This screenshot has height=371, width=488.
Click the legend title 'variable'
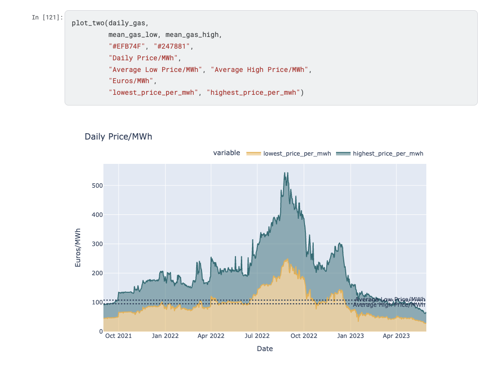click(x=226, y=153)
